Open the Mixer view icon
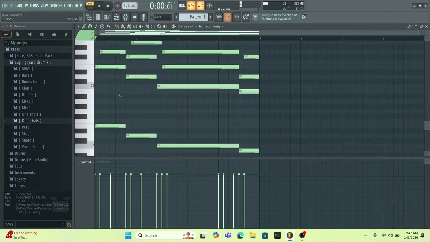 (x=125, y=17)
